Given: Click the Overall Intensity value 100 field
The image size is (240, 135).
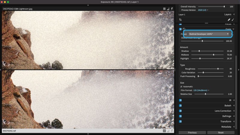Looking at the screenshot, I should click(231, 7).
